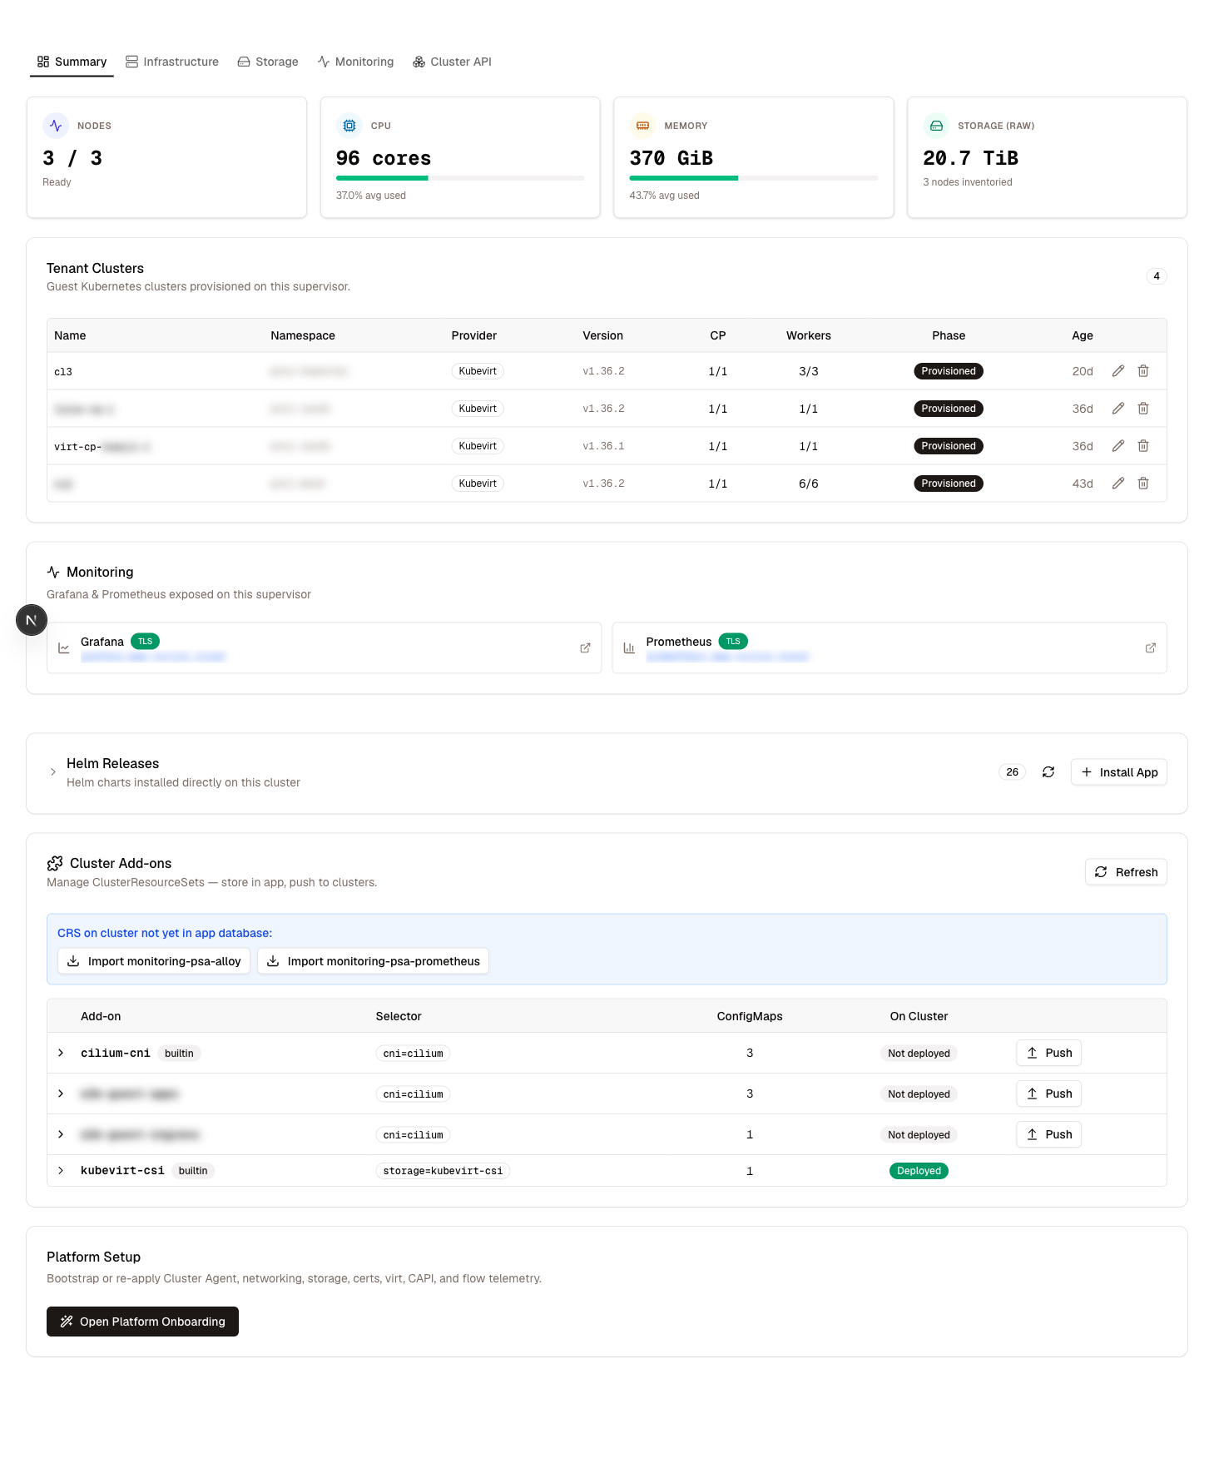
Task: Click the Deployed status badge
Action: tap(919, 1171)
